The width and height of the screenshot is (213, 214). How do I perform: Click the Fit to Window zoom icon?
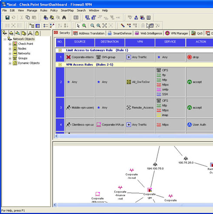pyautogui.click(x=105, y=26)
